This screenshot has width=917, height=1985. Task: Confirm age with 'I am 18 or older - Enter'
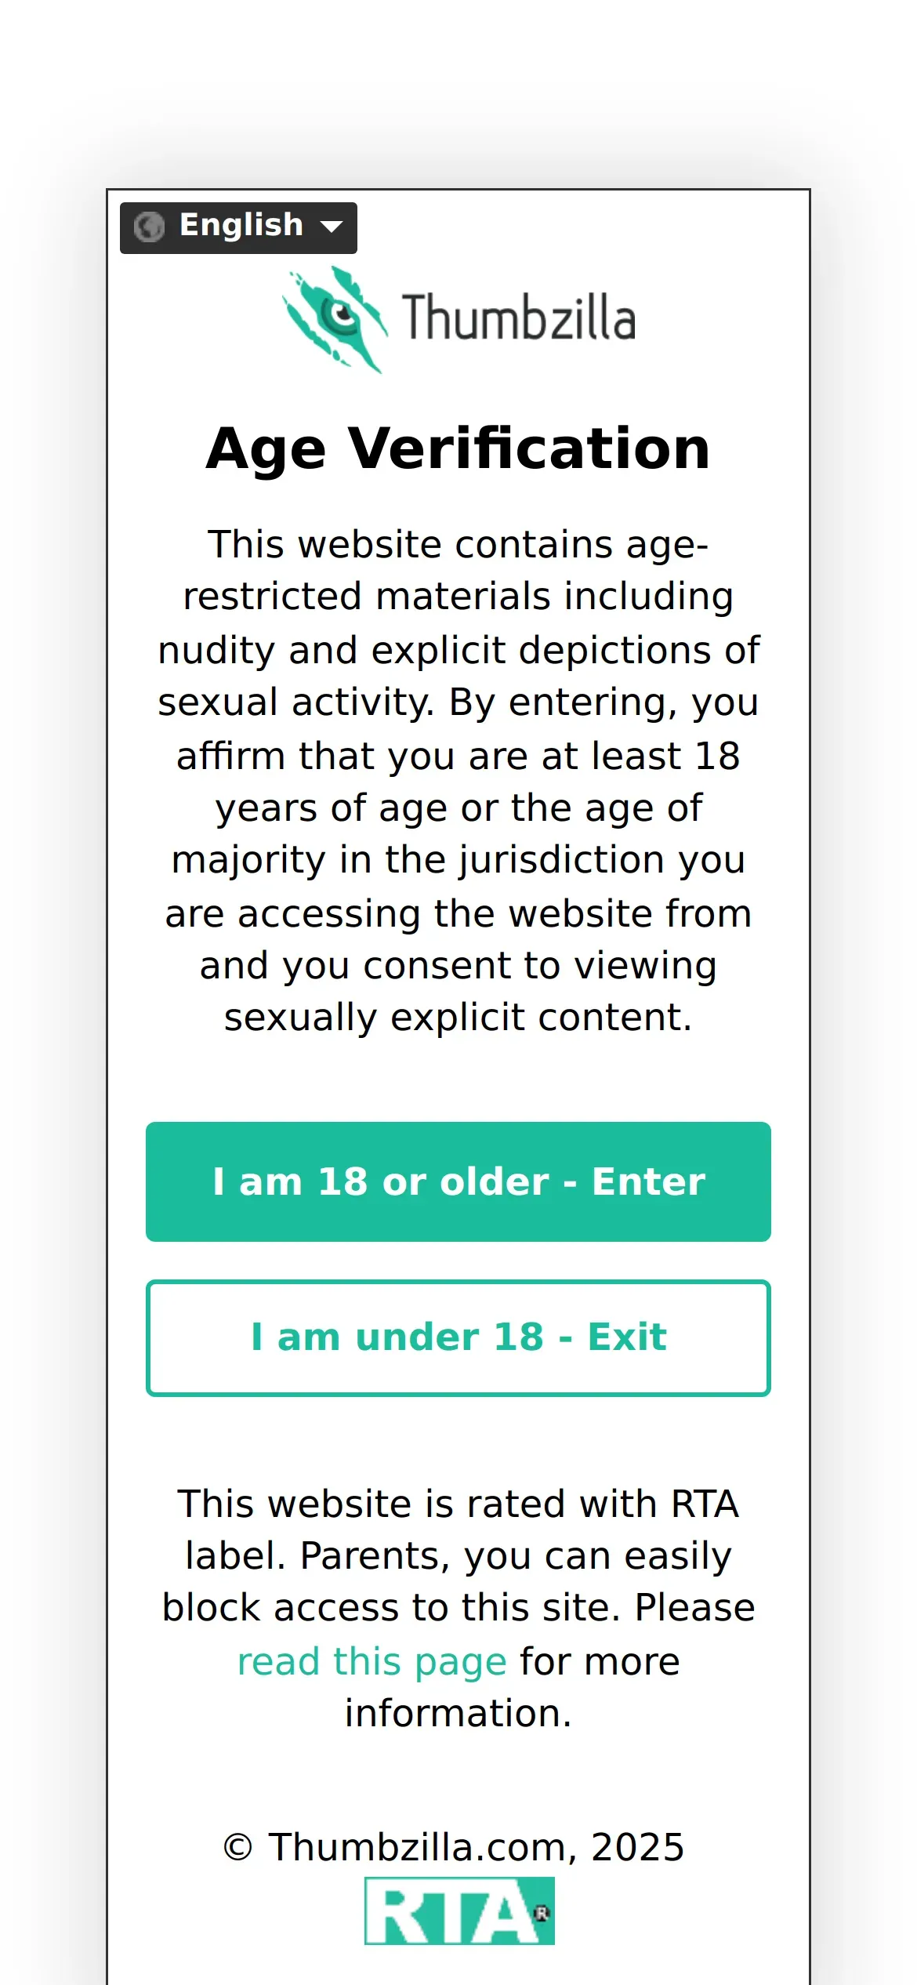click(458, 1181)
